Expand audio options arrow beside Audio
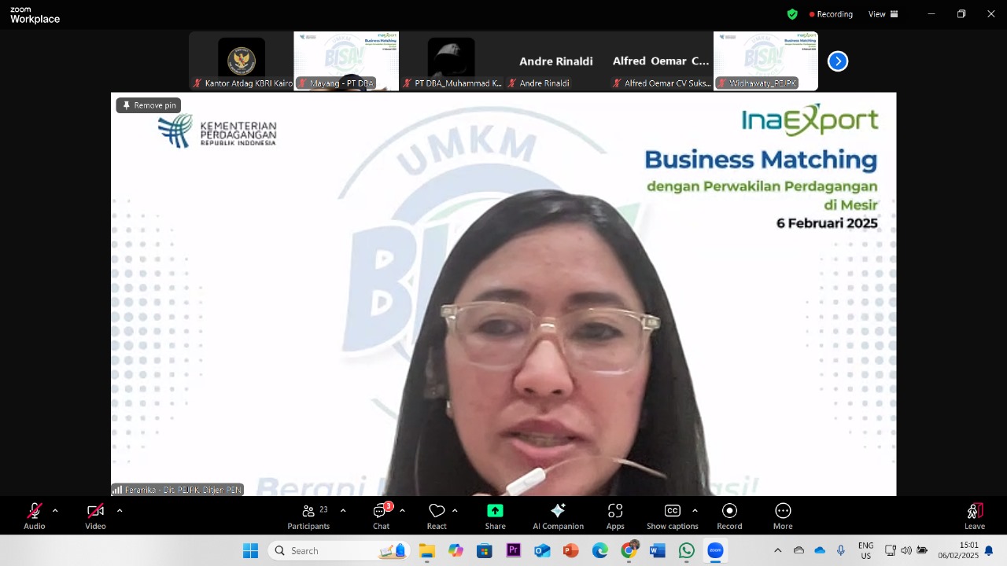 tap(55, 511)
